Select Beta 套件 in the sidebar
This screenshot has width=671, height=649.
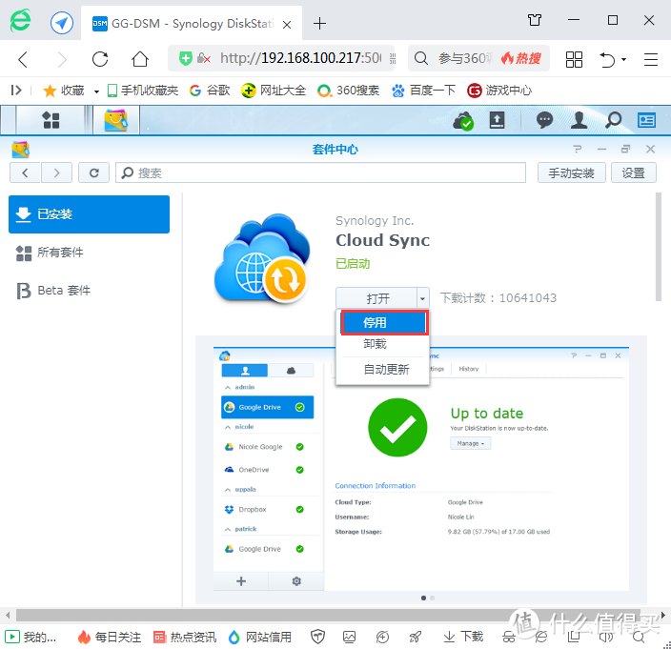point(89,291)
